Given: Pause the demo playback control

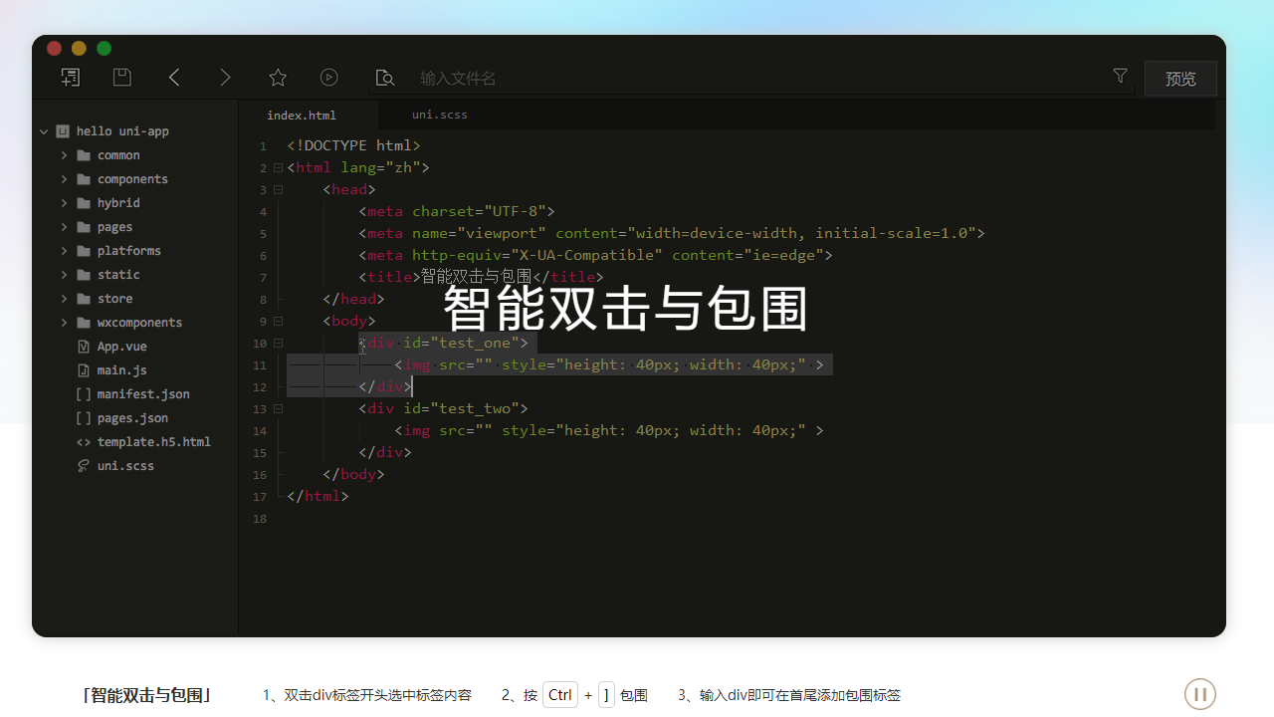Looking at the screenshot, I should pos(1200,694).
